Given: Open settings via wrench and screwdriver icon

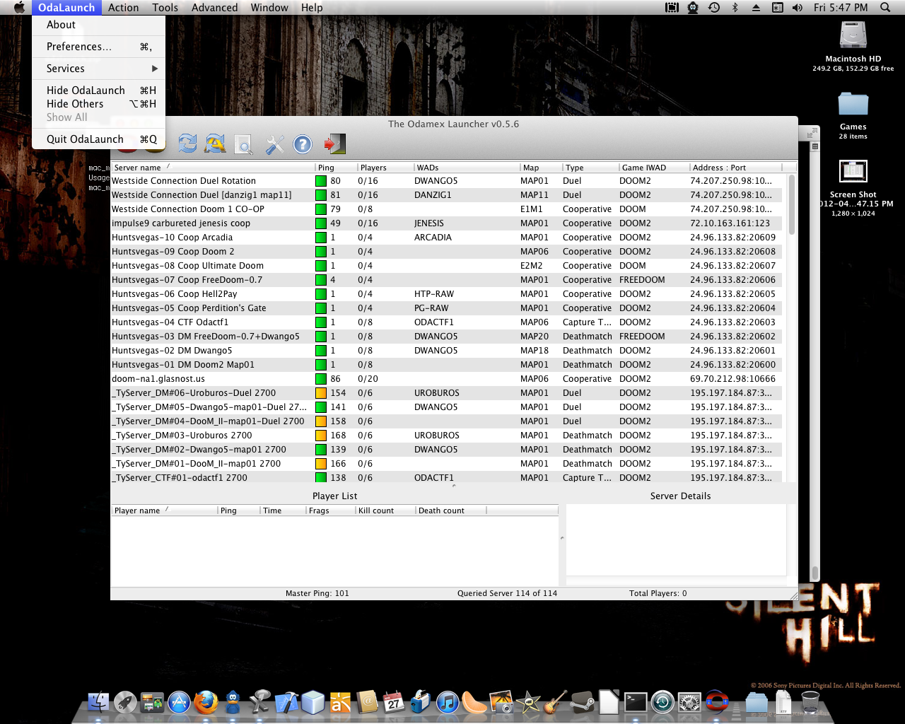Looking at the screenshot, I should tap(274, 144).
